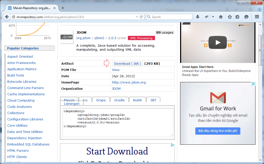Click the AdChoices icon on Start Download ad
The width and height of the screenshot is (264, 164).
[x=172, y=145]
